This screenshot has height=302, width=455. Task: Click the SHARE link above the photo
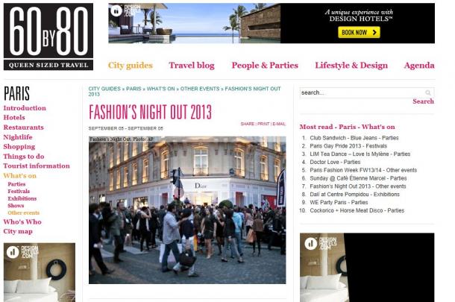tap(247, 124)
